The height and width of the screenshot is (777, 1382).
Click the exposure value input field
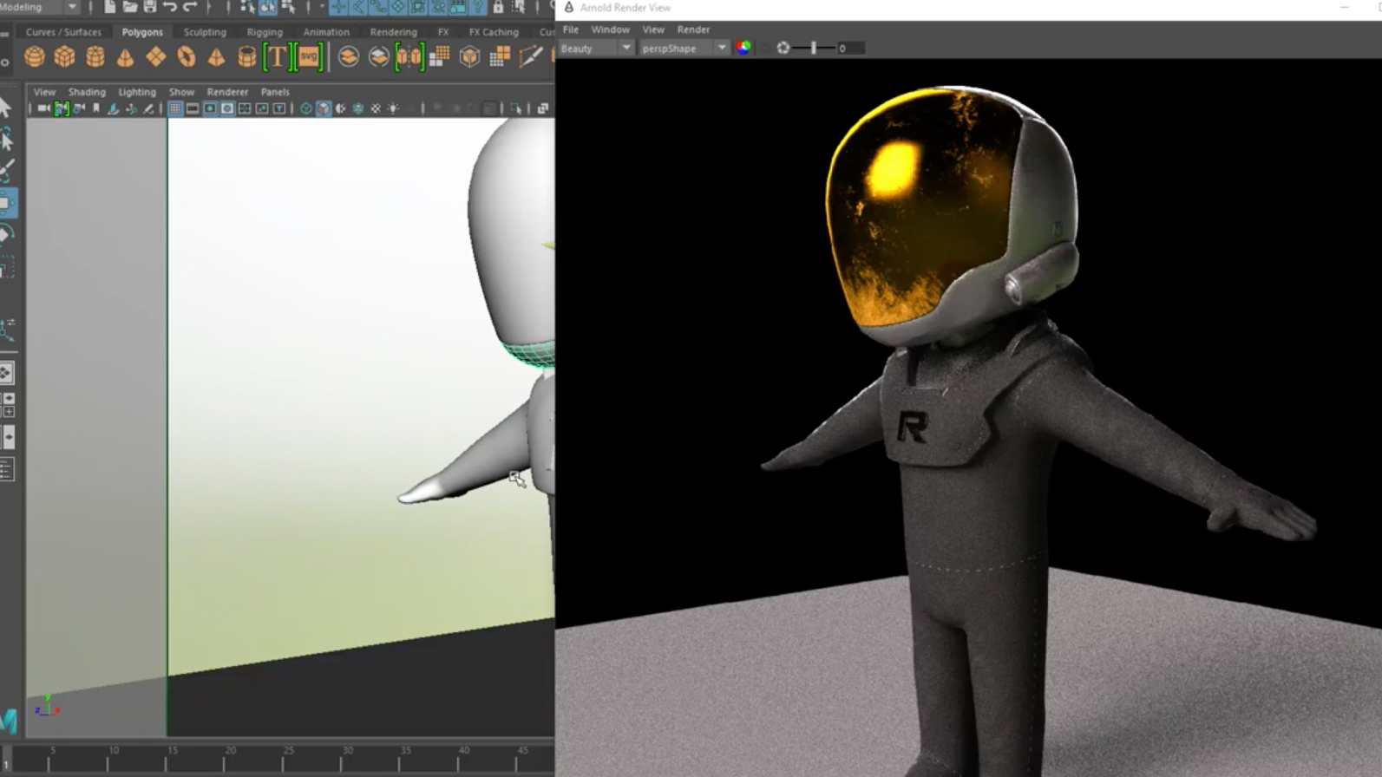click(x=850, y=49)
